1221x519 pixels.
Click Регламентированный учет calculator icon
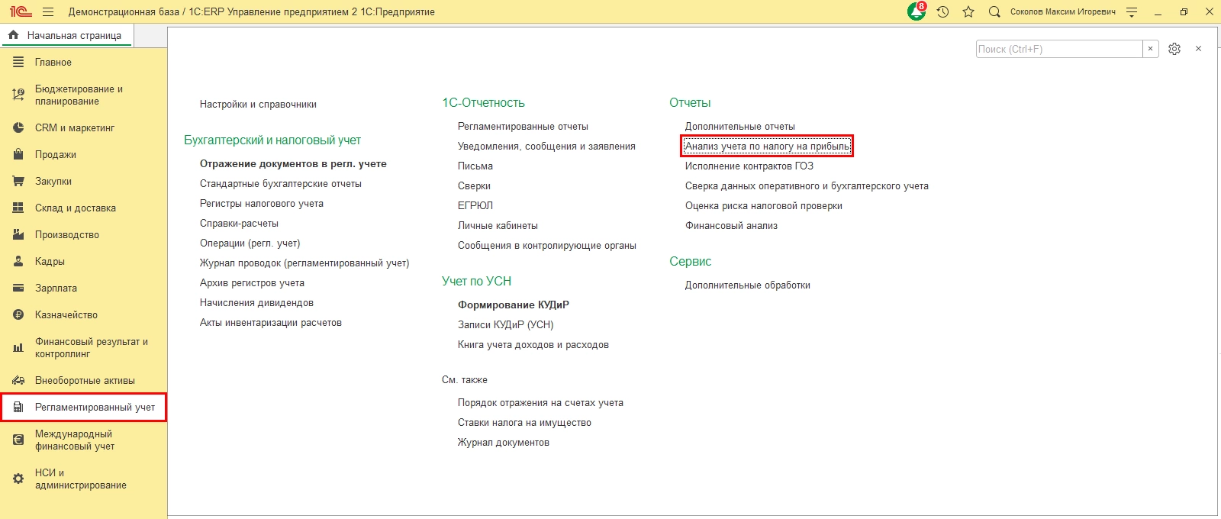[18, 407]
